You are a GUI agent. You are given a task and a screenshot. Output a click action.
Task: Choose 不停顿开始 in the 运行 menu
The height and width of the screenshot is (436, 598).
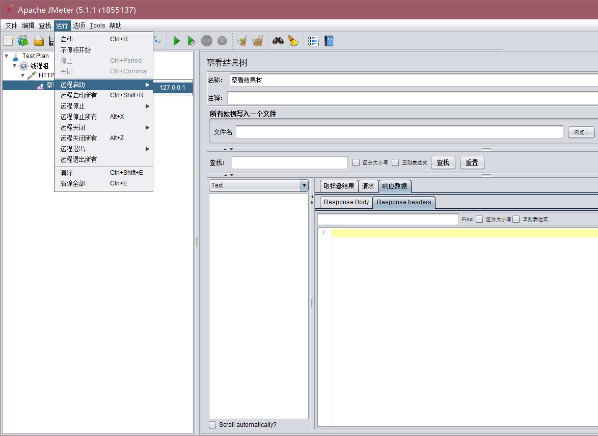(104, 49)
